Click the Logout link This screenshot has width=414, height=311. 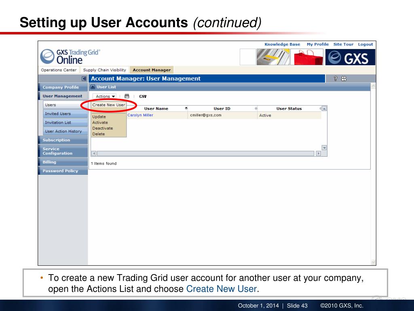pyautogui.click(x=365, y=45)
